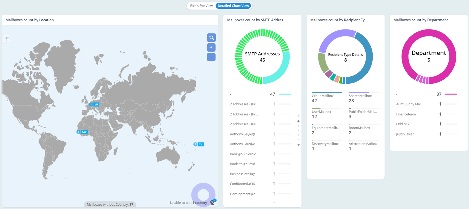This screenshot has height=209, width=469.
Task: Click 'Mailboxes count by SMTP Addres...' title
Action: [x=257, y=20]
